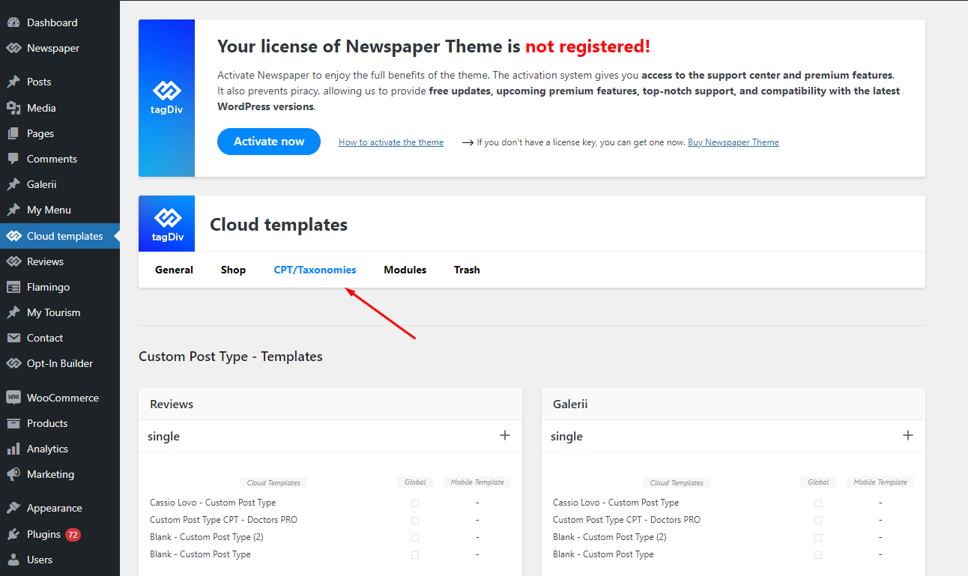This screenshot has width=968, height=576.
Task: Click the Newspaper tagDiv icon in sidebar
Action: 13,48
